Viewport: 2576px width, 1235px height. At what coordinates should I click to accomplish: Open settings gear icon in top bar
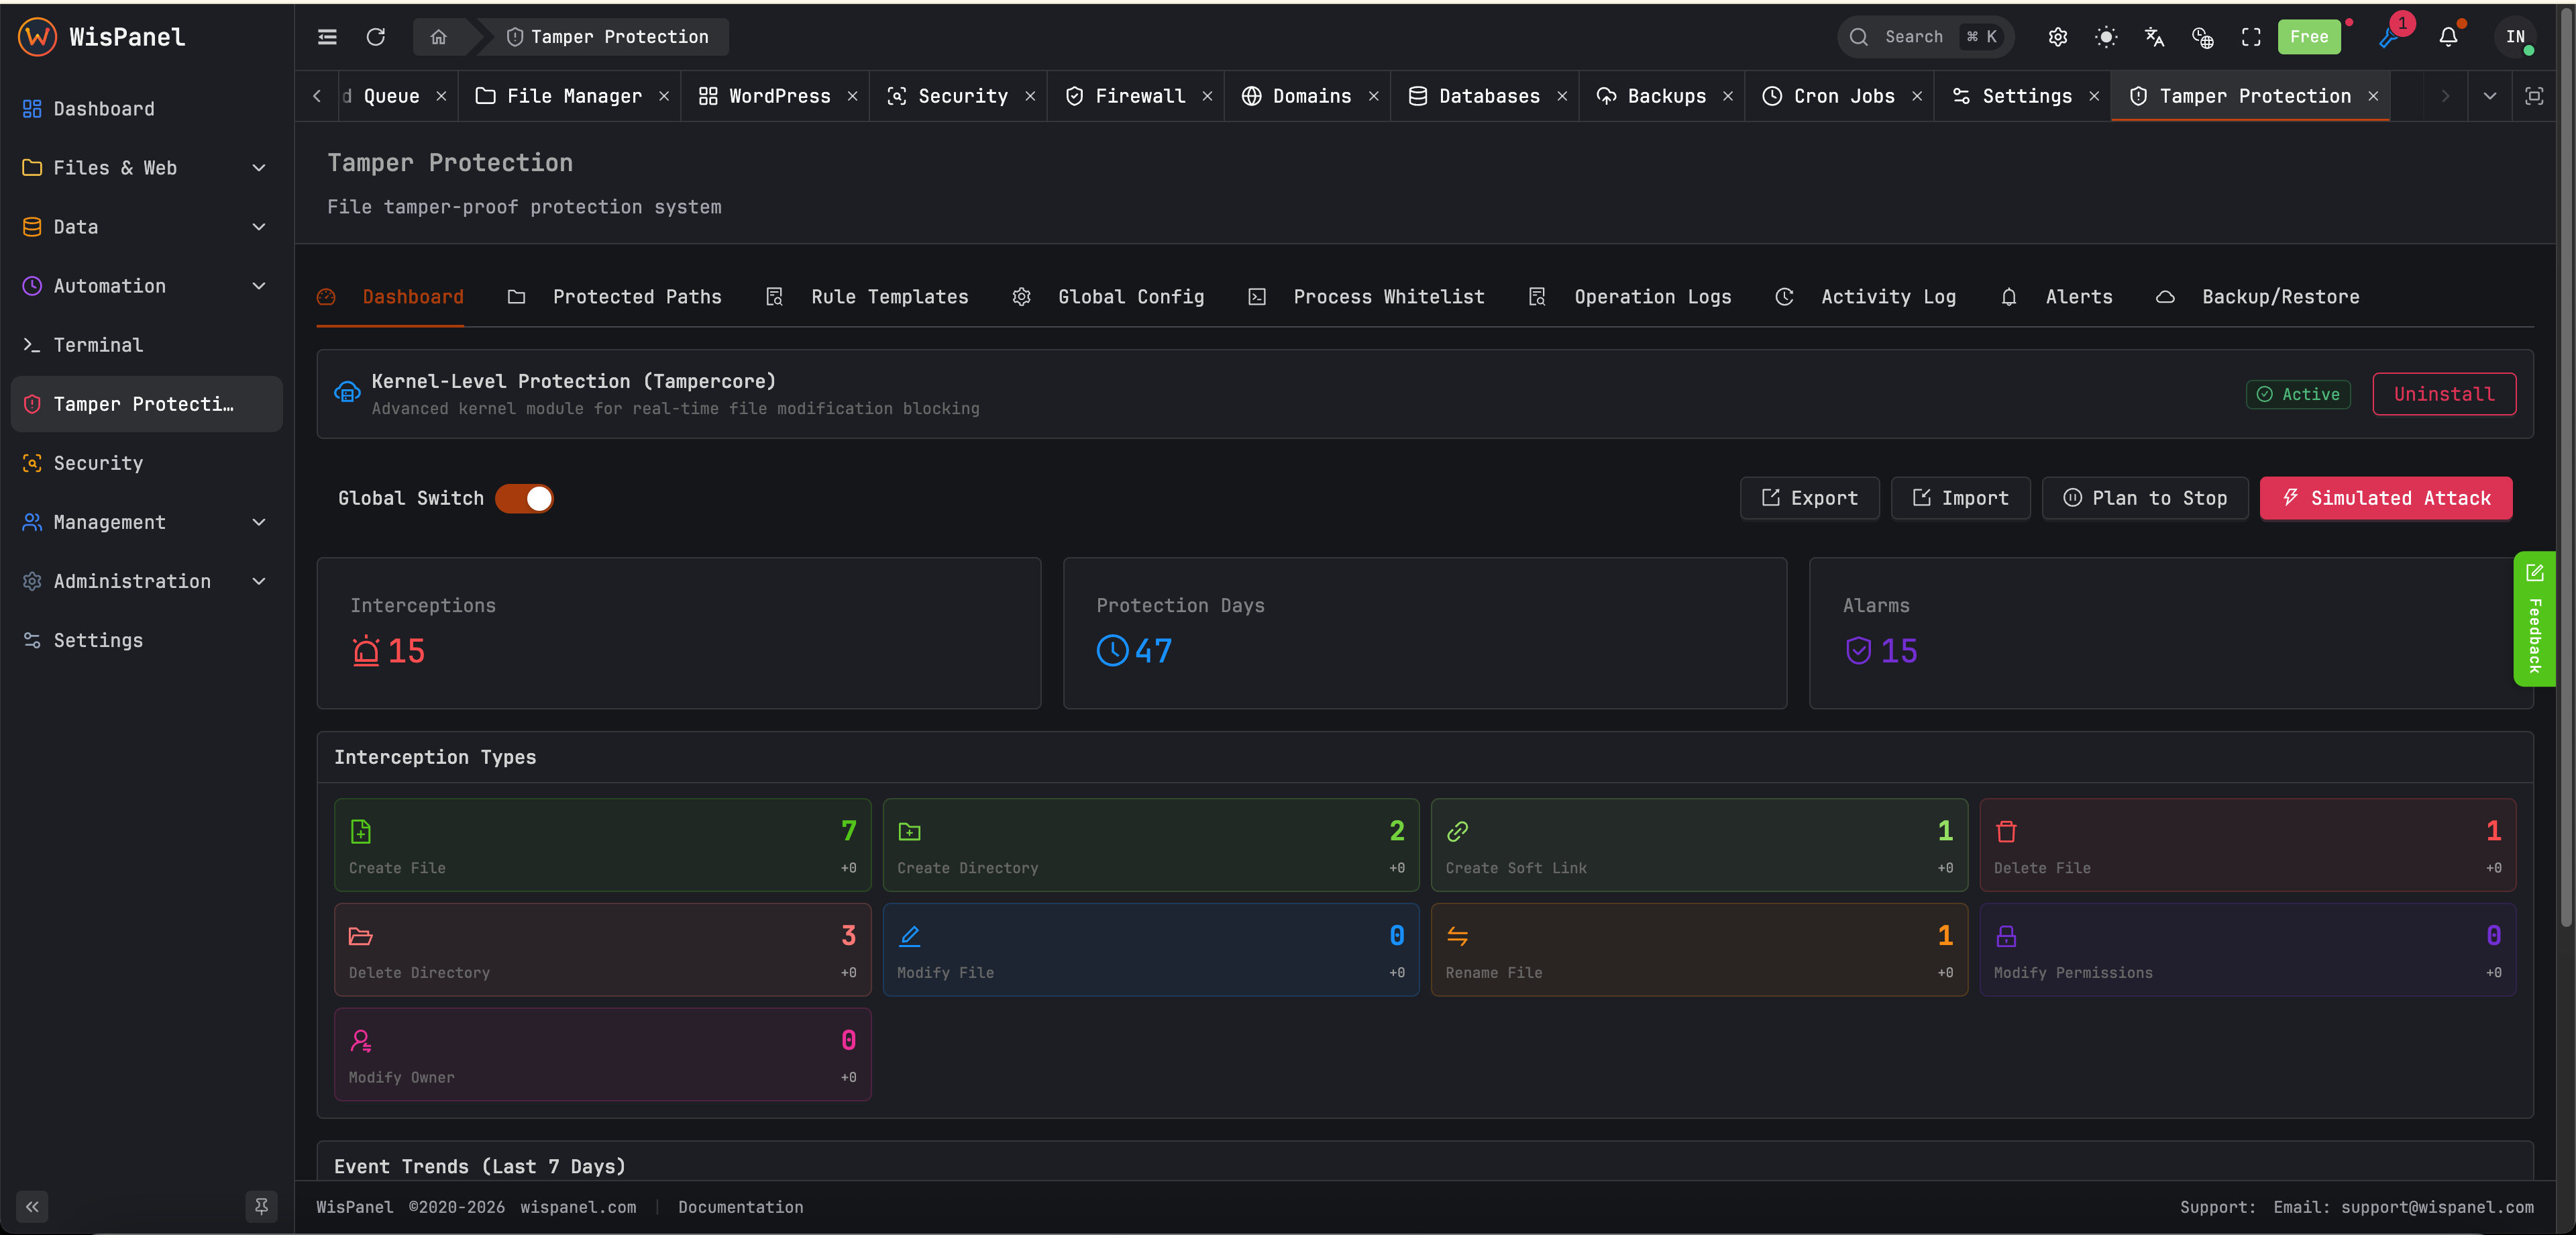click(2057, 37)
